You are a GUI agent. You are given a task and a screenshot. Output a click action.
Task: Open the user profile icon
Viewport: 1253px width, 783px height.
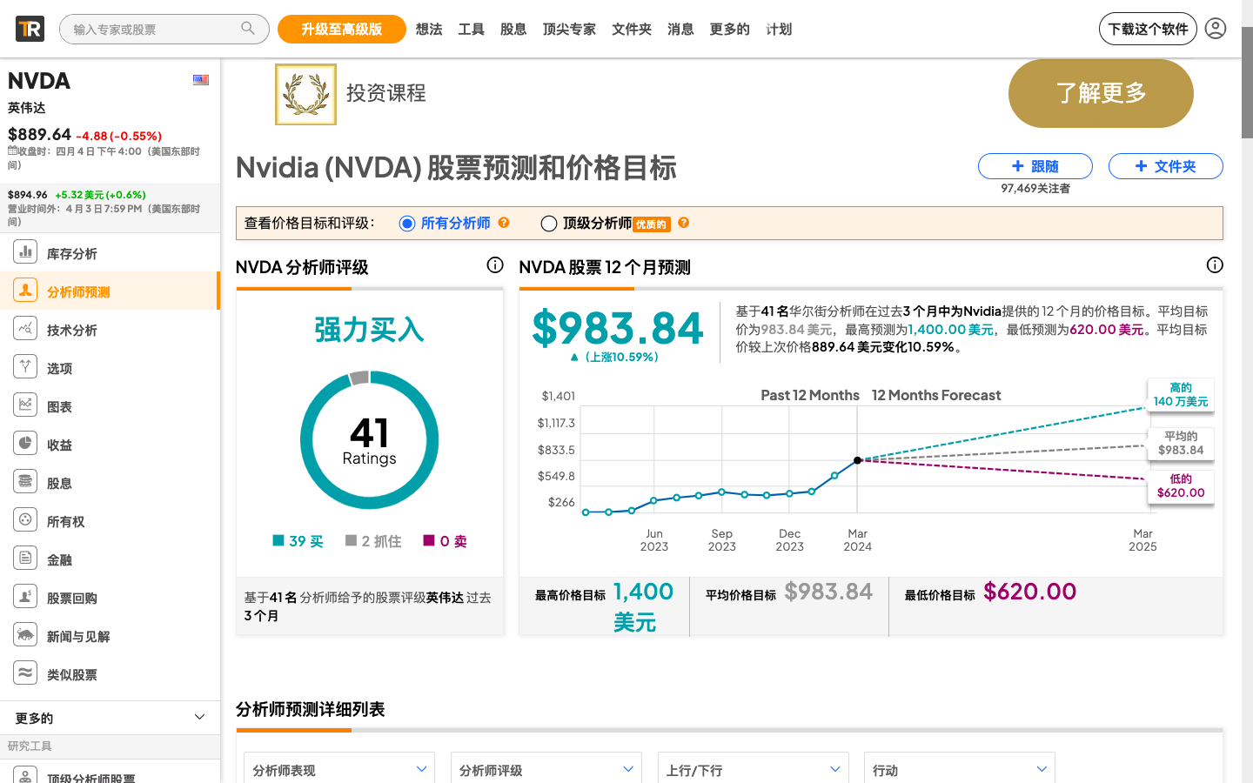1216,29
